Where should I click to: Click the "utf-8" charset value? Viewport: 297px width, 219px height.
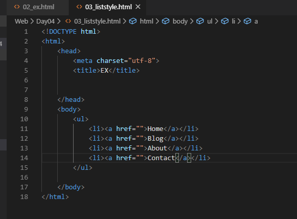(x=142, y=61)
